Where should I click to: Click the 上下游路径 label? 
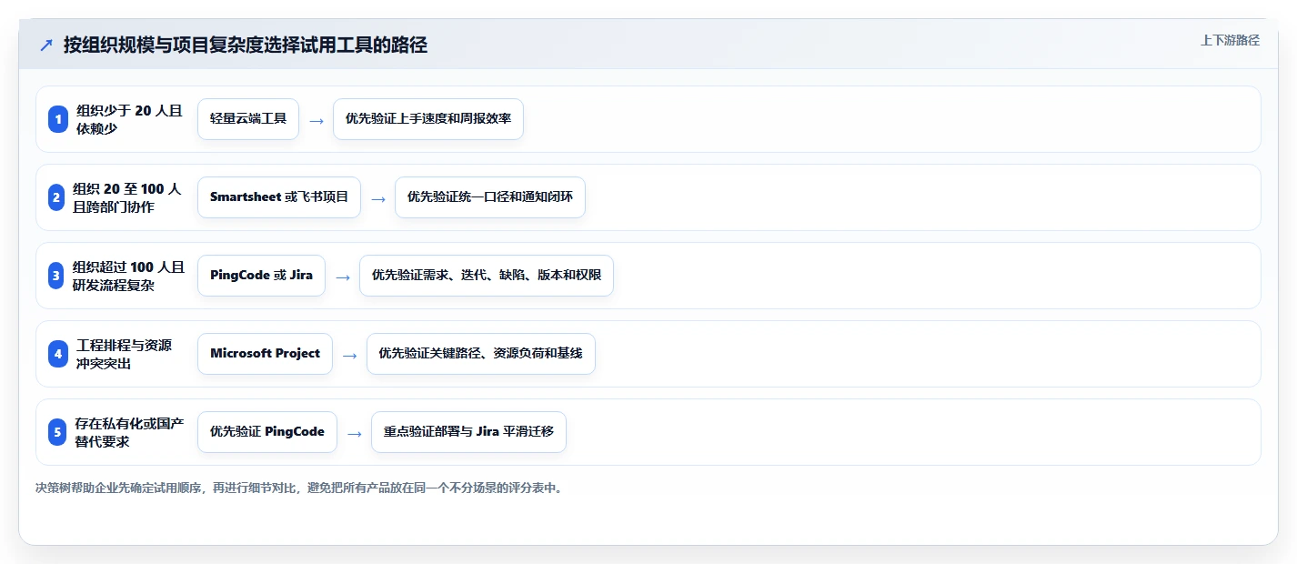1230,40
